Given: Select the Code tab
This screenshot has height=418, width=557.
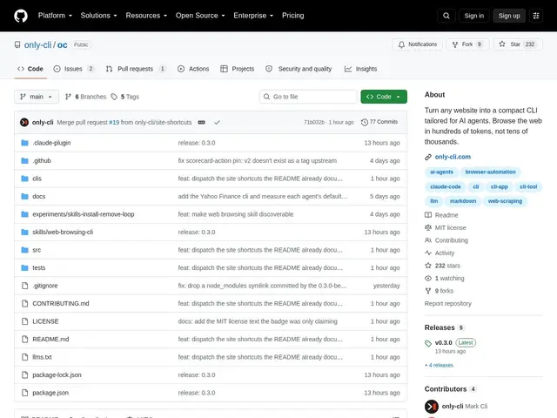Looking at the screenshot, I should pos(30,69).
